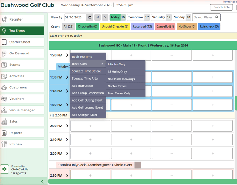The width and height of the screenshot is (237, 185).
Task: Click the Search Player magnifier icon
Action: pos(216,17)
